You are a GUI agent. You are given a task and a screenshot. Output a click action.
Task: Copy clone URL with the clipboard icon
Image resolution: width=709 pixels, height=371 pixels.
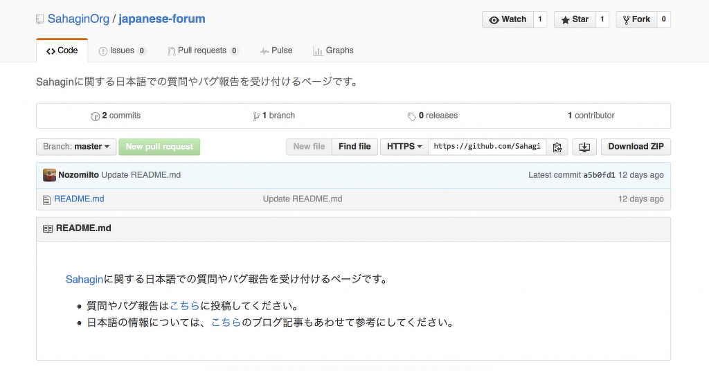point(557,147)
